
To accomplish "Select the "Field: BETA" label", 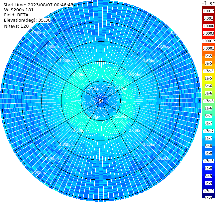I will point(16,15).
